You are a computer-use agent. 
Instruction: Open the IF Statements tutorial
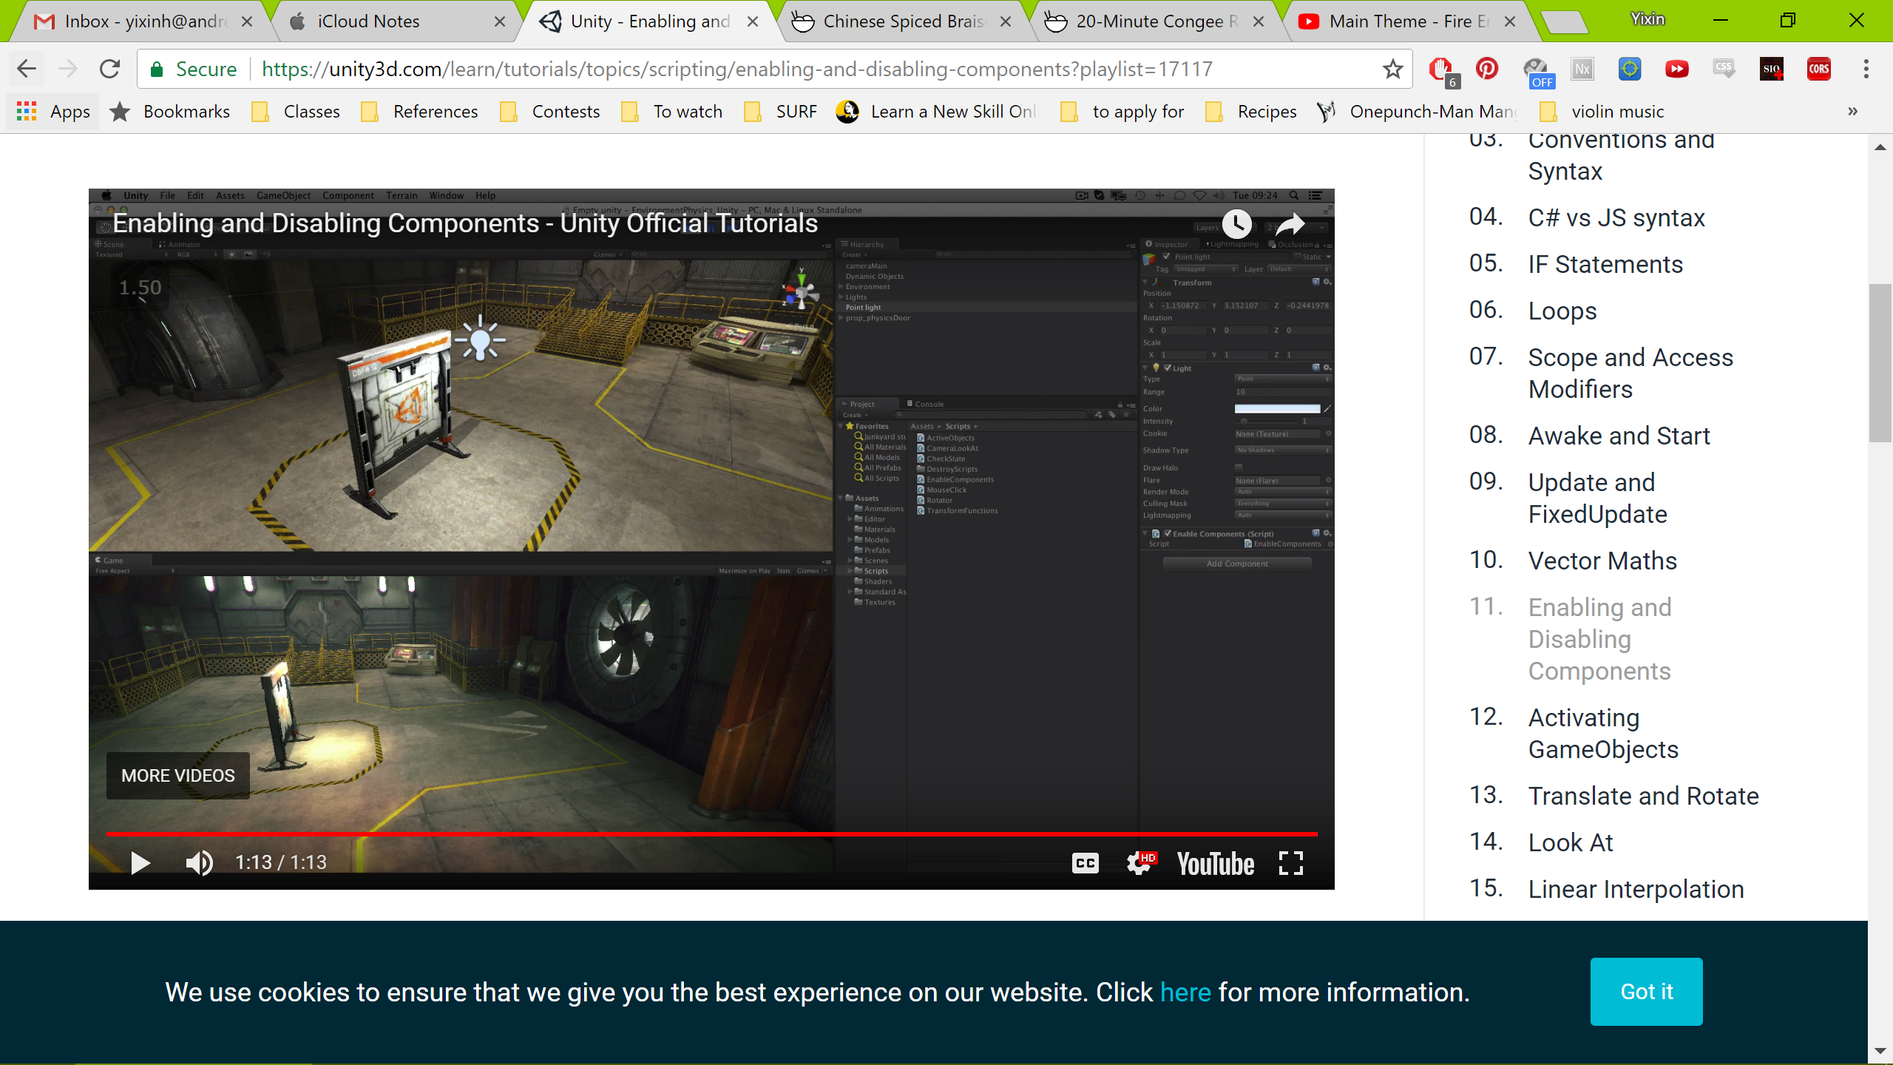coord(1605,265)
